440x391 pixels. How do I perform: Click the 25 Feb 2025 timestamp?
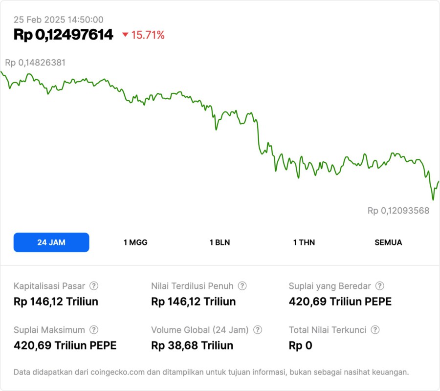(58, 20)
